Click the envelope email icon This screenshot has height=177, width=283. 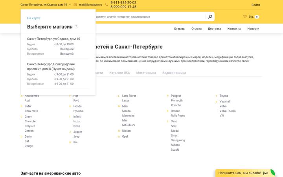click(75, 5)
